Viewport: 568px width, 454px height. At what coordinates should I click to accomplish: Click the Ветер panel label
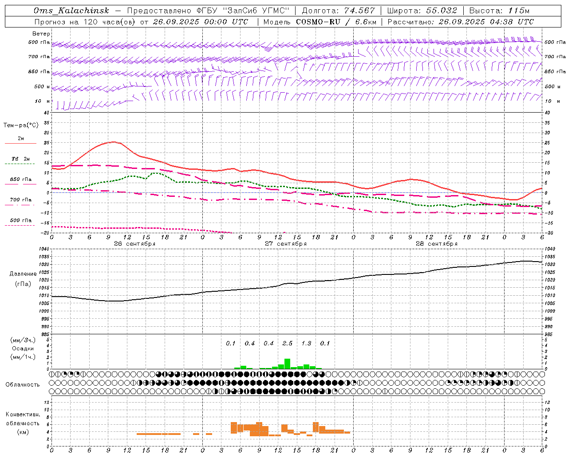click(x=41, y=34)
